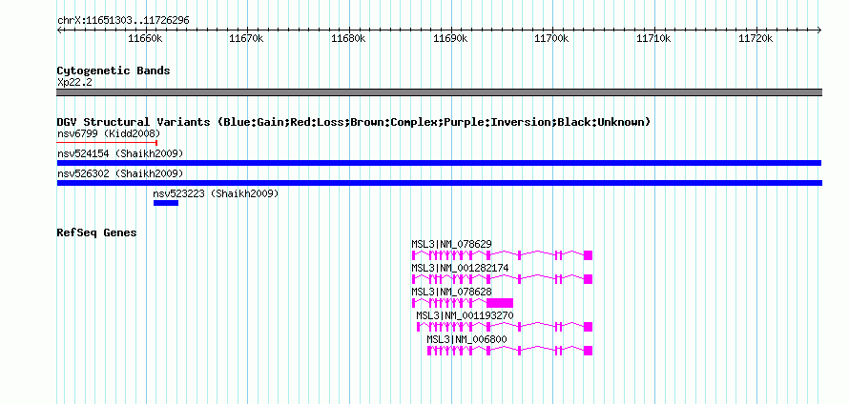Click the MSL3 NM_001193270 gene model glyph
Viewport: 849px width, 404px height.
coord(505,327)
